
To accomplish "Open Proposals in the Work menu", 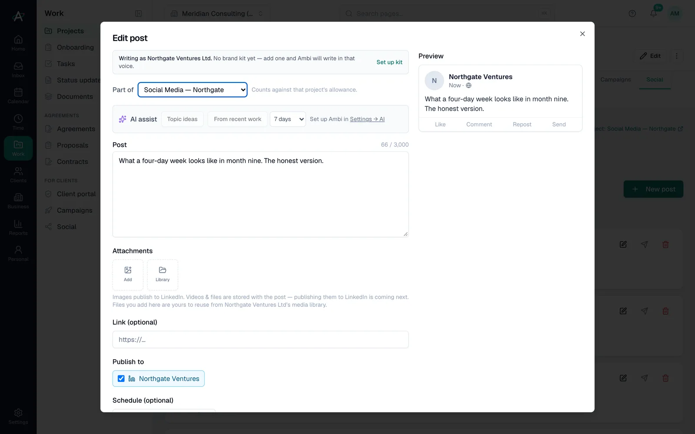I will point(72,145).
